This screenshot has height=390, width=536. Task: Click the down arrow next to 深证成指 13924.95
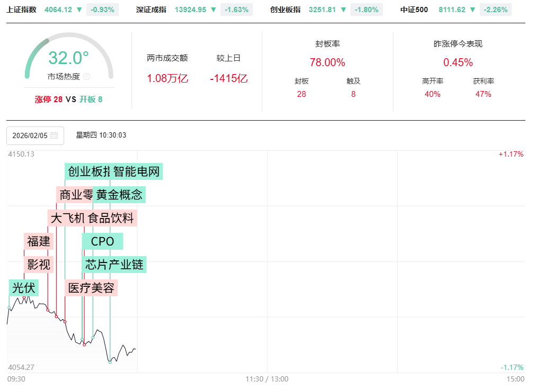coord(213,10)
